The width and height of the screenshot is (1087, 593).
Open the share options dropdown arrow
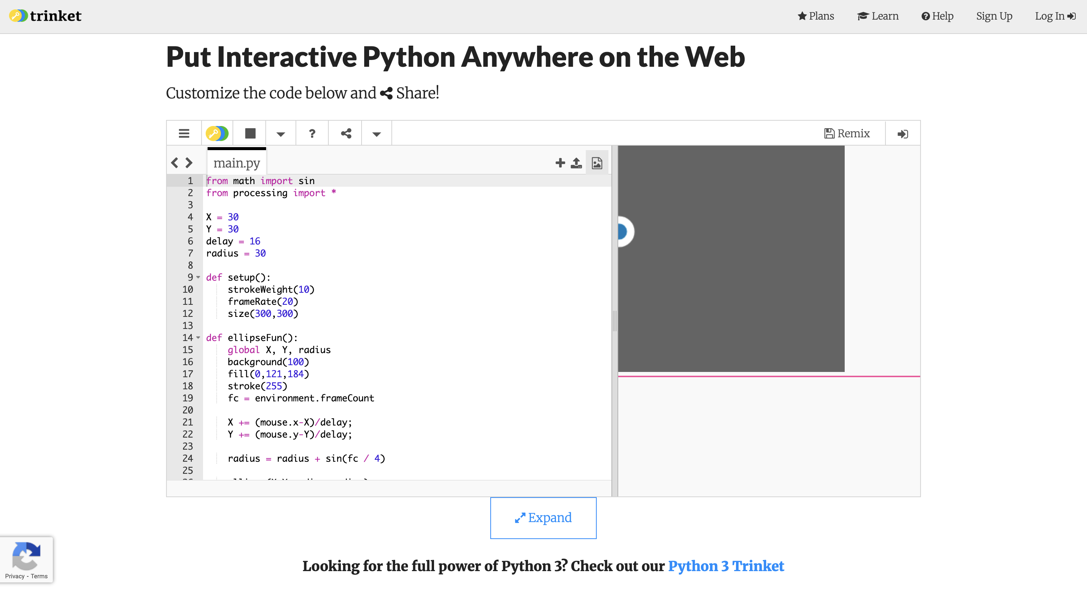pos(377,134)
